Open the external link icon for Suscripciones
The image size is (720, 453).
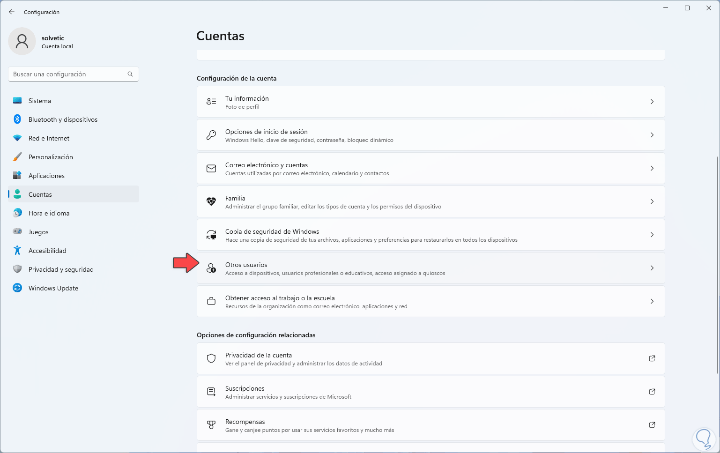(652, 392)
